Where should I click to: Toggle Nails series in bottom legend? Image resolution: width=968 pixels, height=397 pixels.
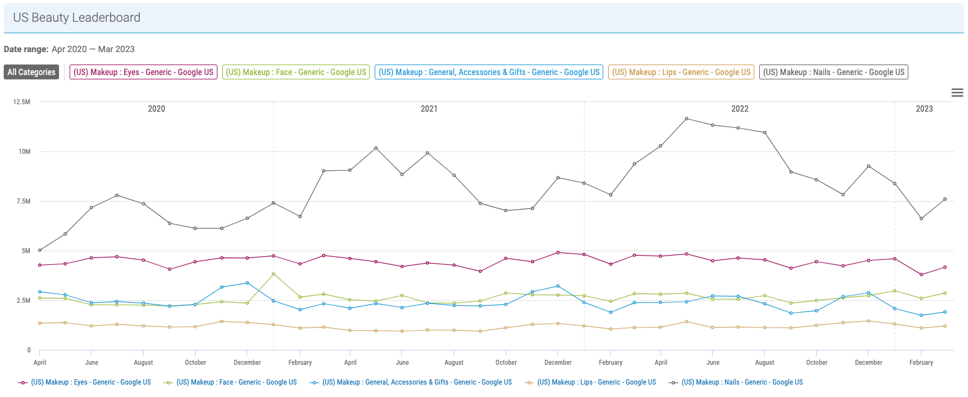(x=736, y=382)
